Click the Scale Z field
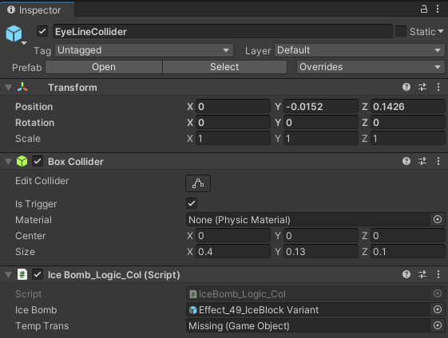 pos(408,139)
